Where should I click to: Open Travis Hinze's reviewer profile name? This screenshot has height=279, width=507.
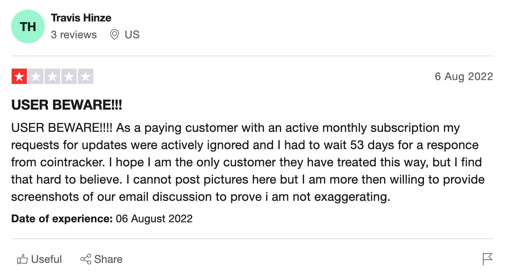click(x=81, y=18)
